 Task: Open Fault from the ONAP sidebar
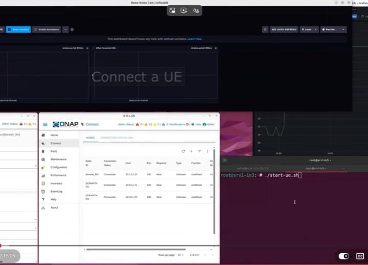pos(54,151)
